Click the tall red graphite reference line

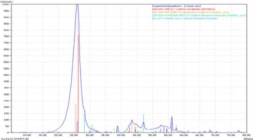coord(78,84)
